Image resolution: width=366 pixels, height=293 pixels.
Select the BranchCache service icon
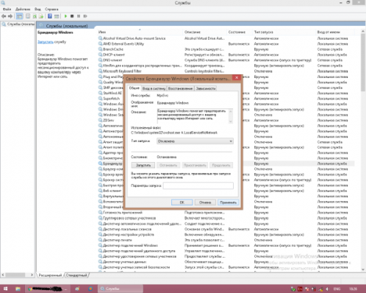click(x=100, y=49)
